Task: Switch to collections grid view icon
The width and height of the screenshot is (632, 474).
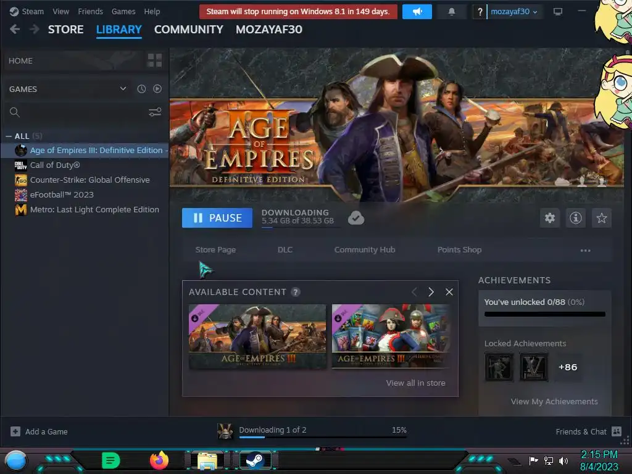Action: pos(155,60)
